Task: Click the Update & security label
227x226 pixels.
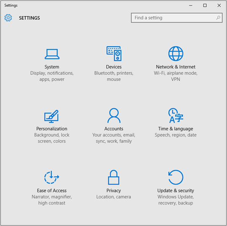Action: point(176,191)
